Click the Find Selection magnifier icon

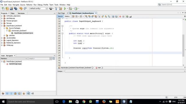click(86, 16)
